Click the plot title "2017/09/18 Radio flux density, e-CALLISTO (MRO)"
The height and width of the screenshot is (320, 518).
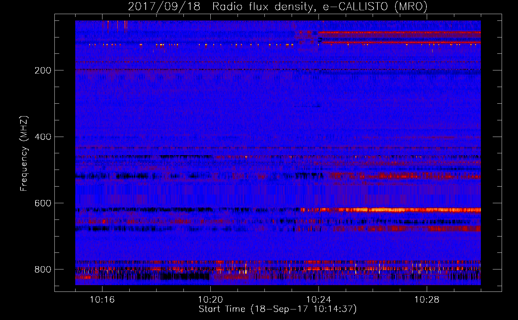pos(278,6)
